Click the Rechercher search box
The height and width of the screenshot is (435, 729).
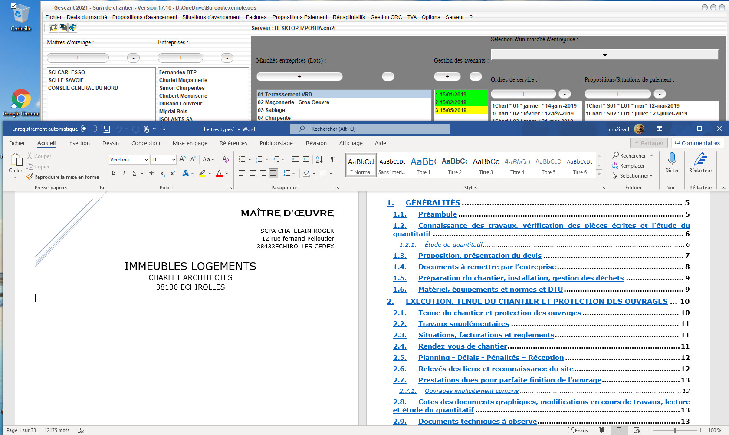(x=370, y=129)
